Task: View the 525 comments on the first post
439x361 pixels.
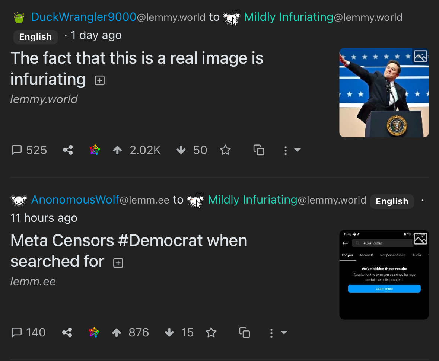Action: [x=29, y=150]
